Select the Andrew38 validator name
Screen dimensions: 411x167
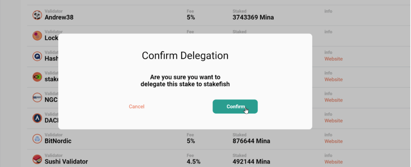click(x=59, y=17)
